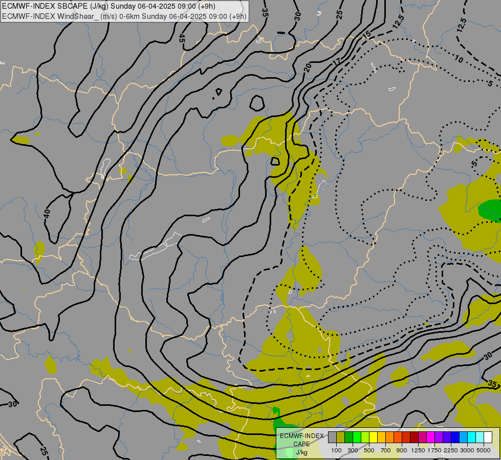Click the dark green CAPE patch at right edge
The height and width of the screenshot is (460, 501).
tap(490, 210)
